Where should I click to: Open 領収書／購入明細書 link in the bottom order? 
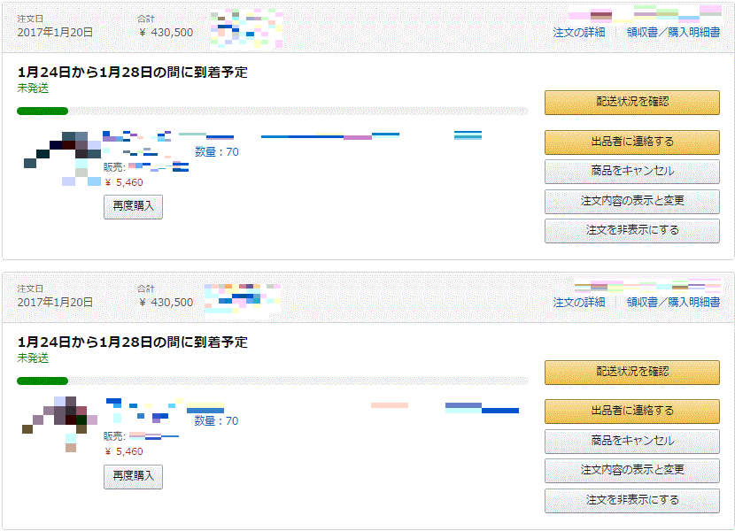point(673,302)
